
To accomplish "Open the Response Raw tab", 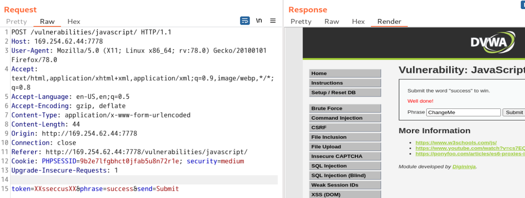I will 332,21.
